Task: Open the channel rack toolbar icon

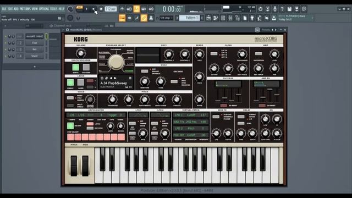Action: [x=223, y=18]
